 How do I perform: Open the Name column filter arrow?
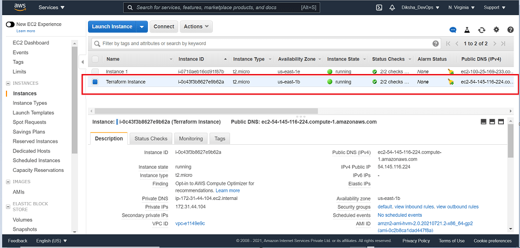coord(171,59)
